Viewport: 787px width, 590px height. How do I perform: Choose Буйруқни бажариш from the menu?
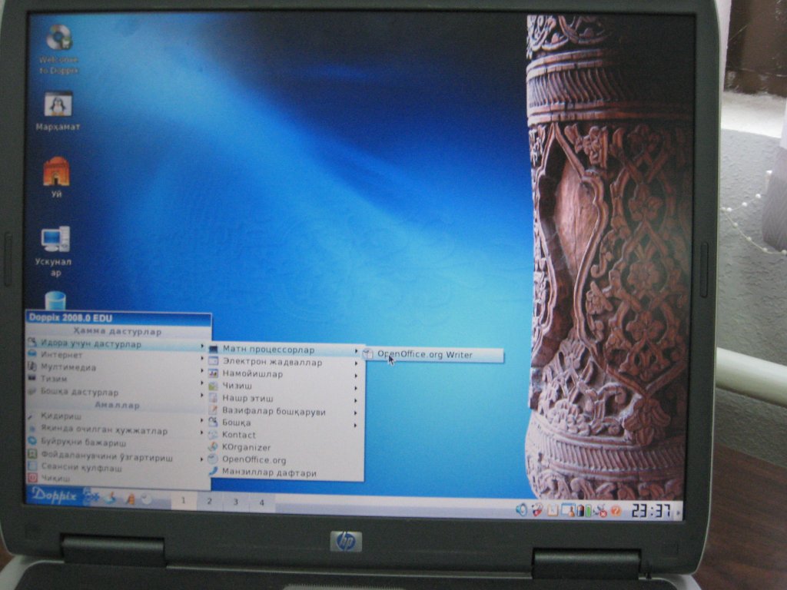116,442
